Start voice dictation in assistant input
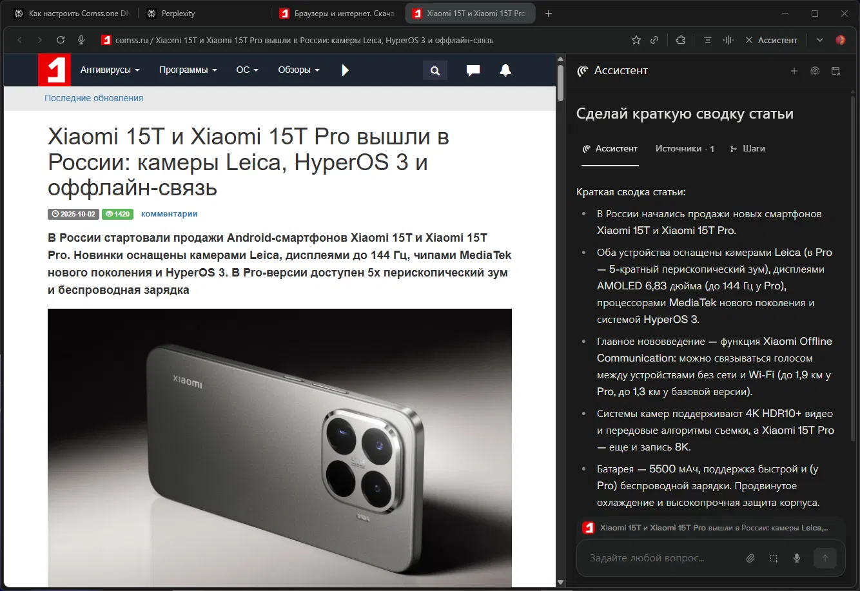860x591 pixels. click(797, 558)
